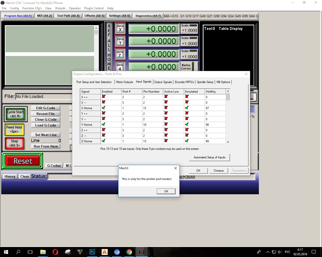Go to Port Setup and Axis Selection tab
Viewport: 322px width, 257px height.
click(94, 82)
